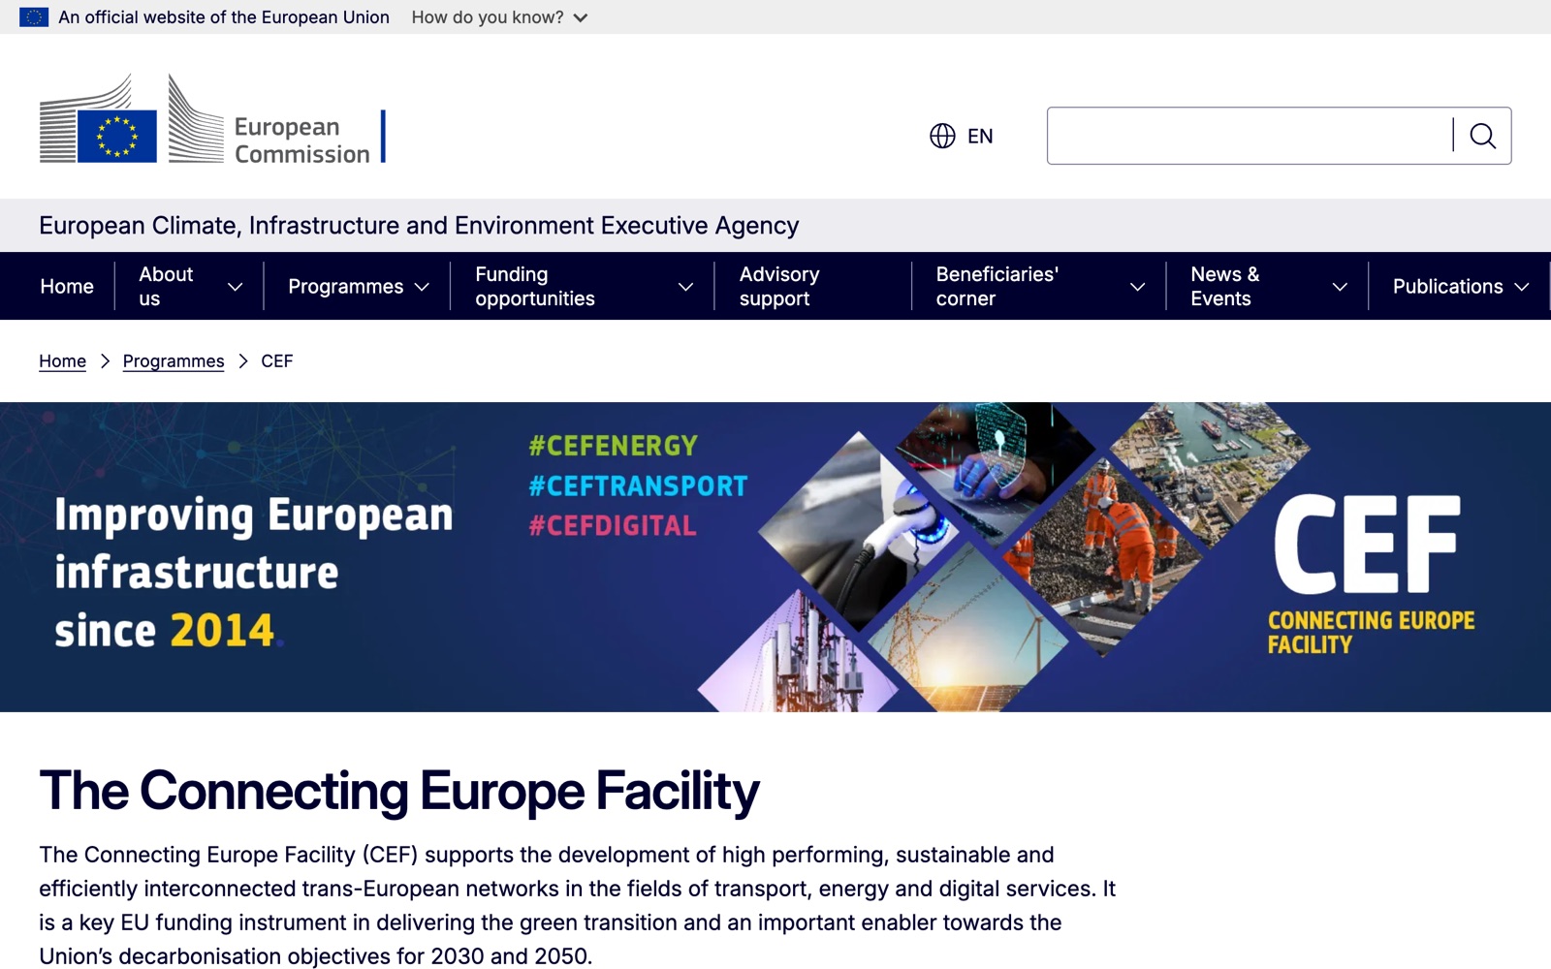Expand the 'How do you know?' dropdown
Screen dimensions: 1551x969
(499, 17)
